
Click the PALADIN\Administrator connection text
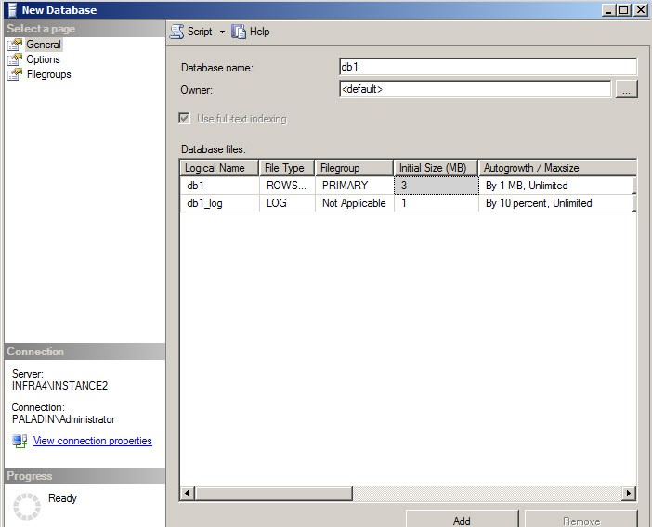[63, 419]
